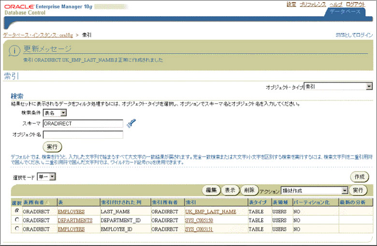Click the info icon in update message
The image size is (377, 246).
[x=15, y=50]
